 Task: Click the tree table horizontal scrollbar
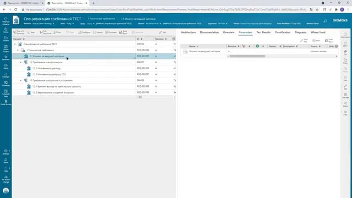pyautogui.click(x=140, y=97)
